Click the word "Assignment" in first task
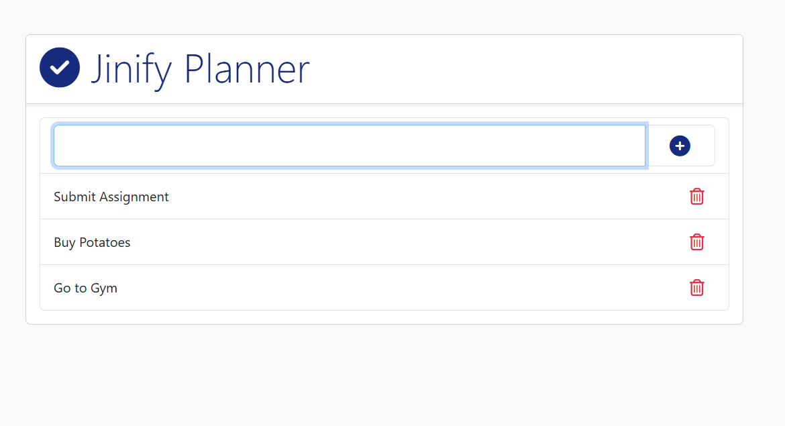The width and height of the screenshot is (785, 426). (134, 197)
